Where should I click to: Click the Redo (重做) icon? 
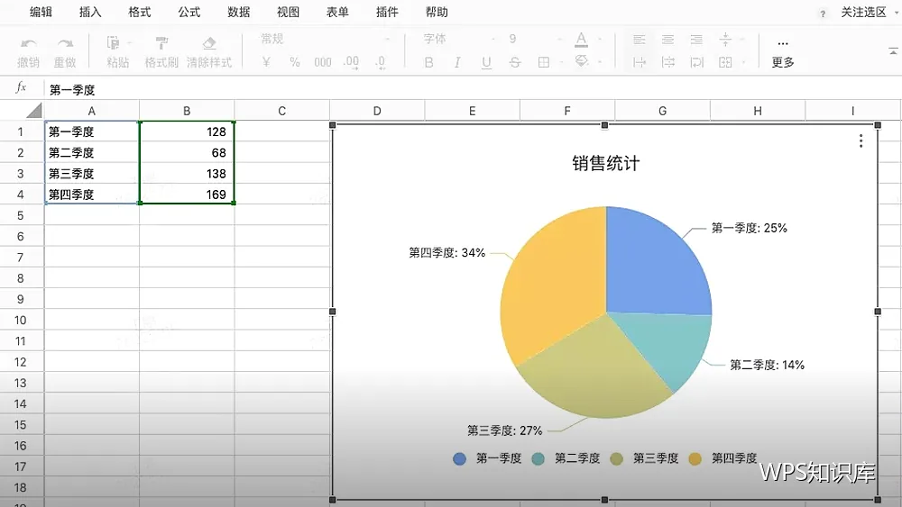[65, 44]
